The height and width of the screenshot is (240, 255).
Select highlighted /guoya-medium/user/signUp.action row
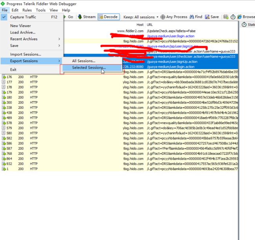[x=172, y=62]
